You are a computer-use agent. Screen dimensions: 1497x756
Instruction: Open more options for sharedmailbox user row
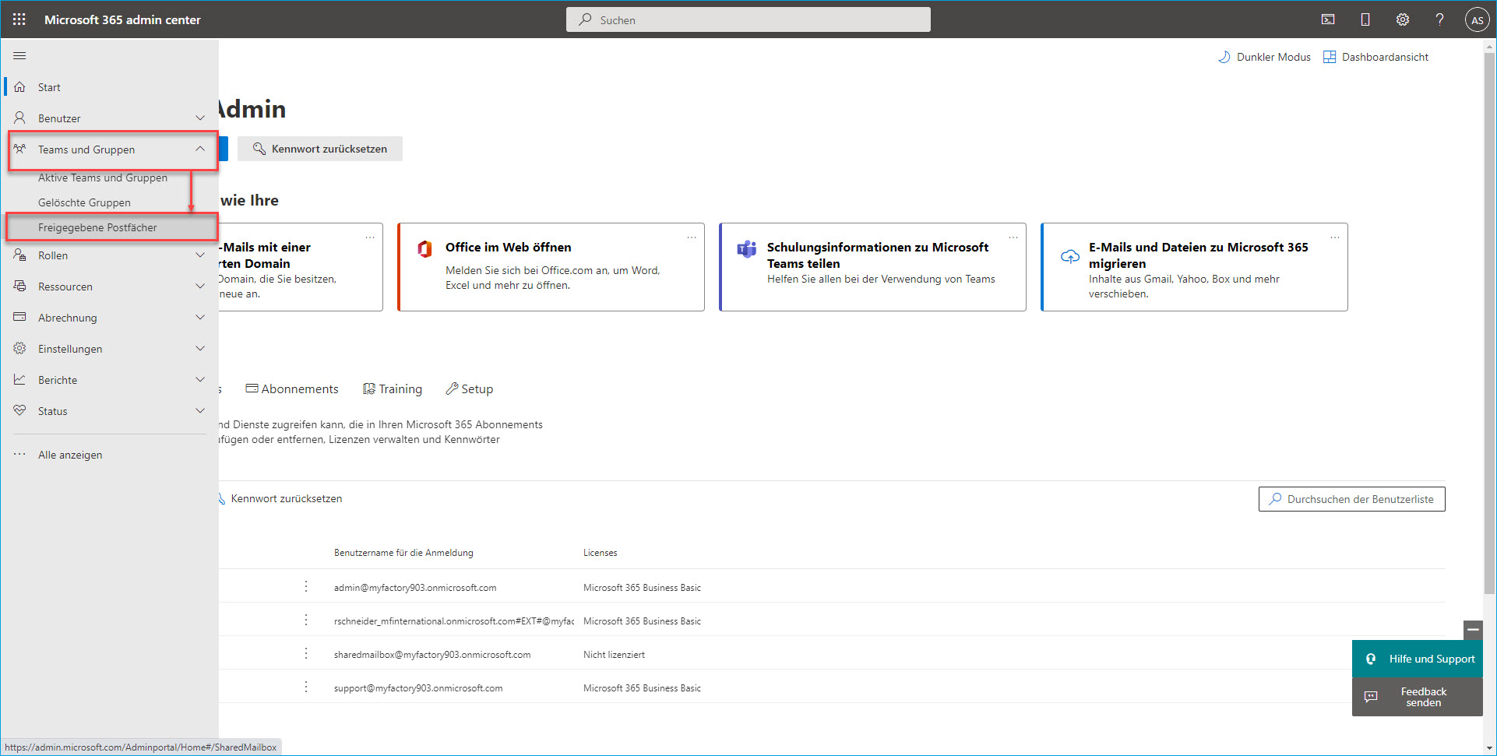tap(306, 654)
